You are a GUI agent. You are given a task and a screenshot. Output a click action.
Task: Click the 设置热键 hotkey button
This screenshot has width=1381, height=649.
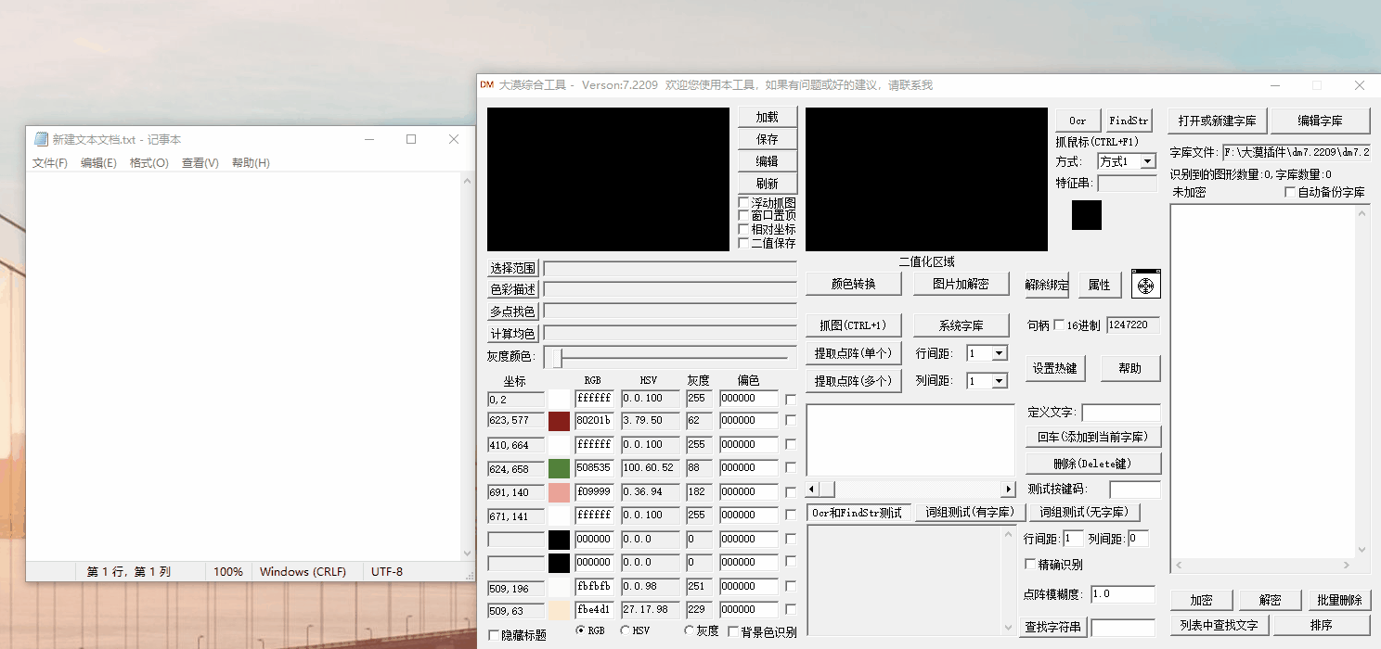point(1054,367)
